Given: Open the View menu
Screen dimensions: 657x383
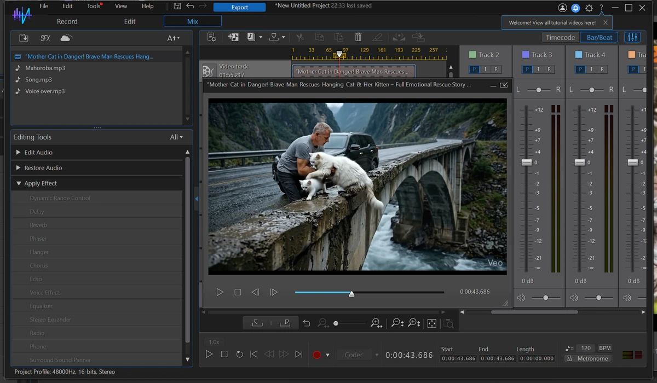Looking at the screenshot, I should coord(121,6).
